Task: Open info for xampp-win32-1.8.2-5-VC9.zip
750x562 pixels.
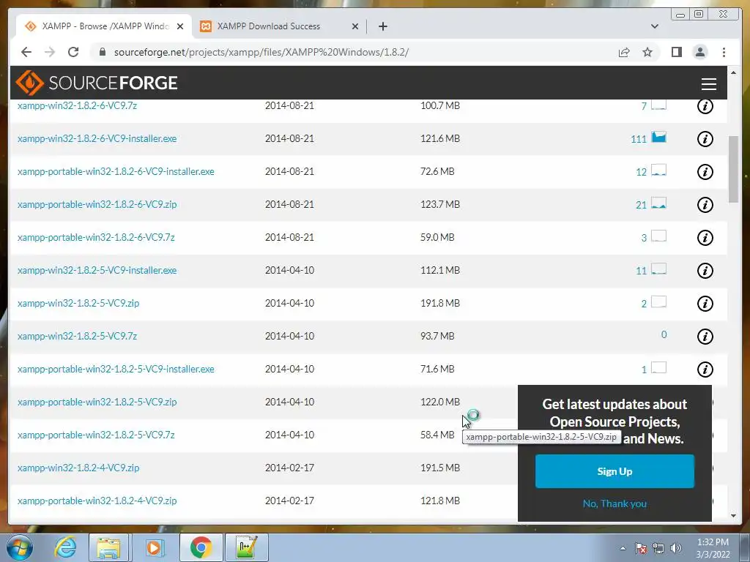Action: pos(705,304)
